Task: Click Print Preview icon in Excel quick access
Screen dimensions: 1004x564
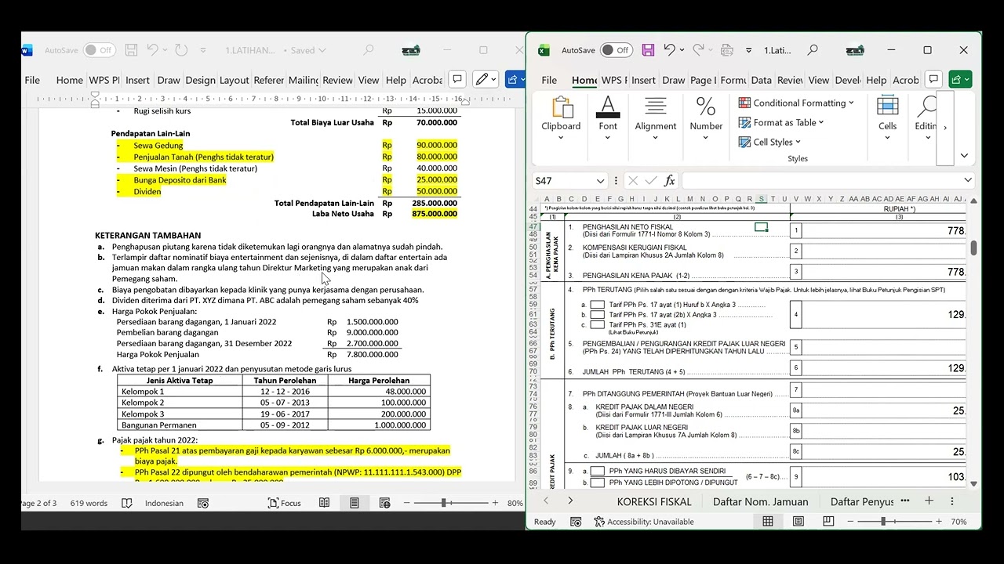Action: click(x=726, y=50)
